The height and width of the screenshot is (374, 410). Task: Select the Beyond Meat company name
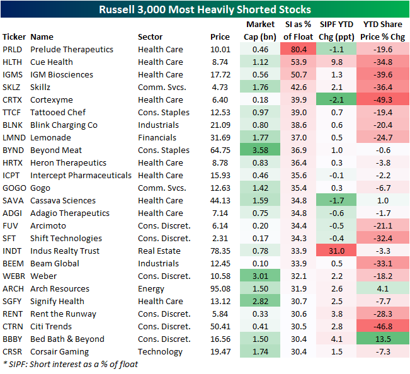tap(56, 150)
